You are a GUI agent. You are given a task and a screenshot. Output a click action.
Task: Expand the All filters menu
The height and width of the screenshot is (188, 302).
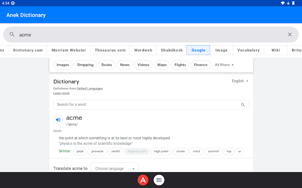224,65
